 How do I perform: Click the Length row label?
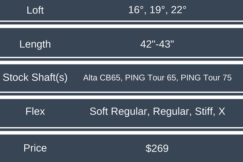tap(35, 44)
